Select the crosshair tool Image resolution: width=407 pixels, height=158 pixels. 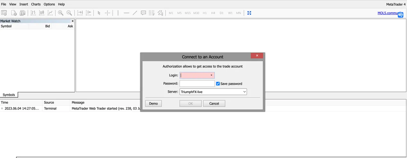107,13
